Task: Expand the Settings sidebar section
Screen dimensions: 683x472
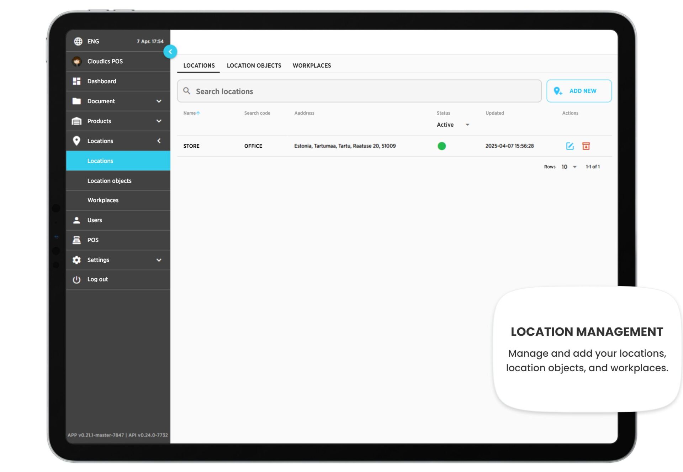Action: point(159,260)
